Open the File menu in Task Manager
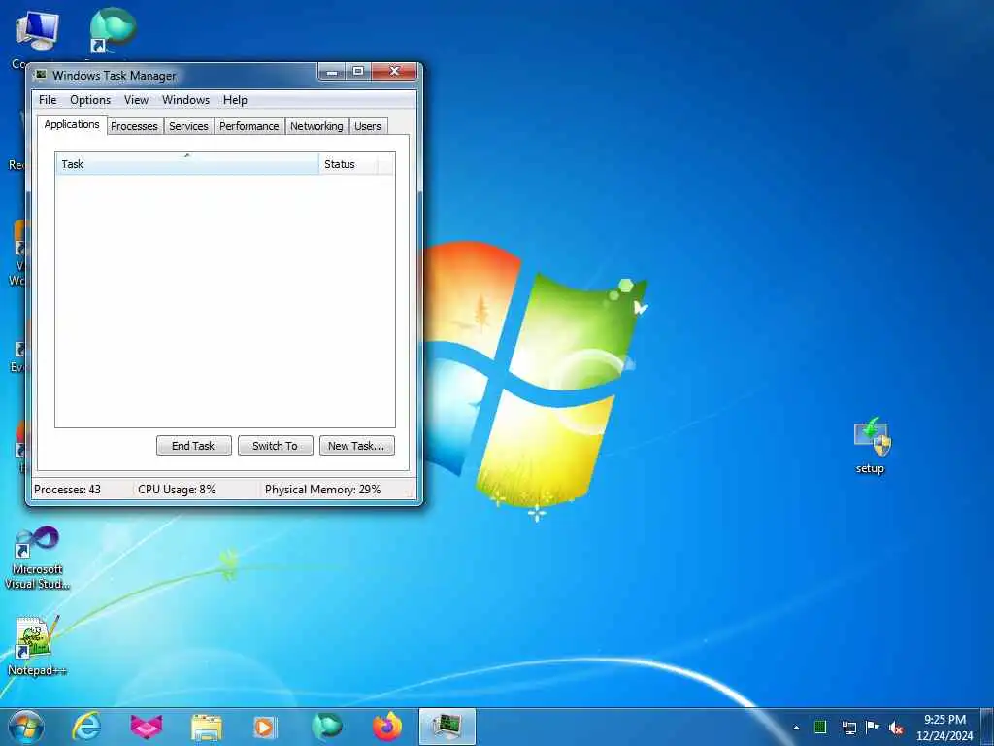Viewport: 994px width, 746px height. point(48,100)
